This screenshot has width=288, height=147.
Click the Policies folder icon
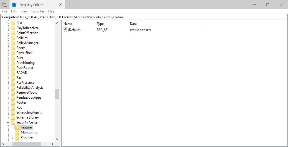13,38
